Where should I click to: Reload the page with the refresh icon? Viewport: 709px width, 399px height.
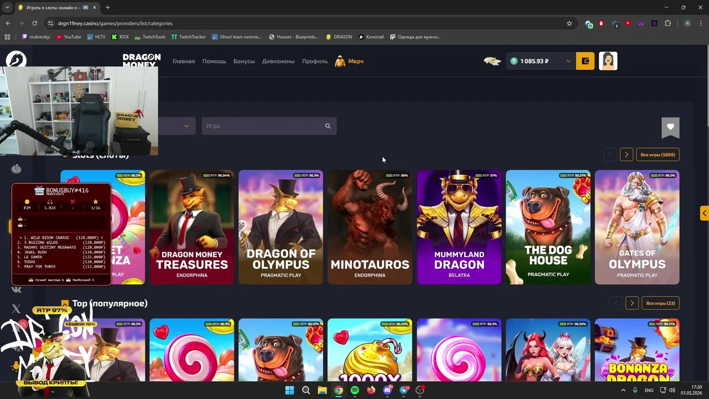(x=34, y=23)
